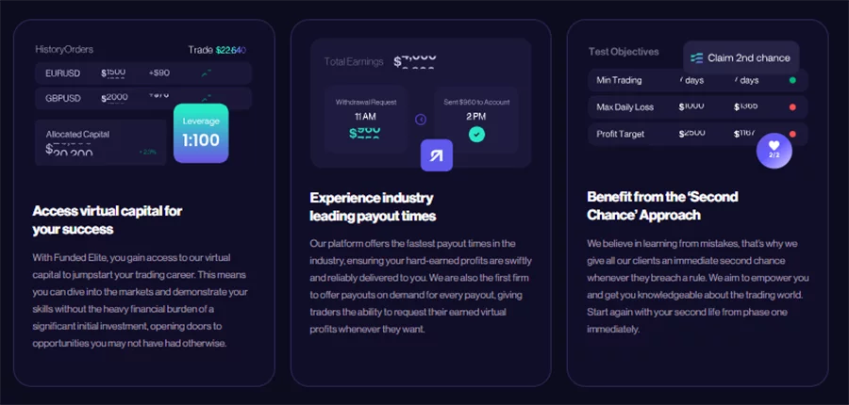Select the GBPUSD order row
Image resolution: width=849 pixels, height=405 pixels.
(143, 98)
